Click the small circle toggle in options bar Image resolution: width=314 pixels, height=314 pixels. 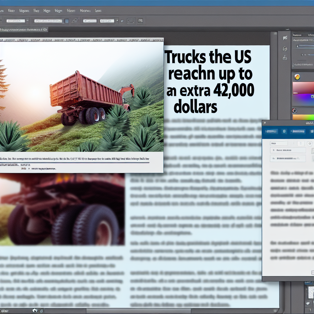122,21
